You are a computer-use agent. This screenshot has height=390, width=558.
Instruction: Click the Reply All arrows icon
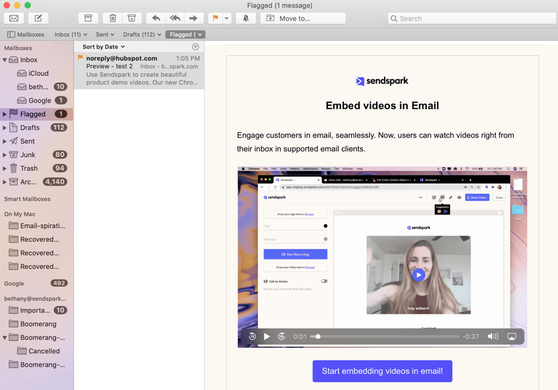(x=174, y=19)
